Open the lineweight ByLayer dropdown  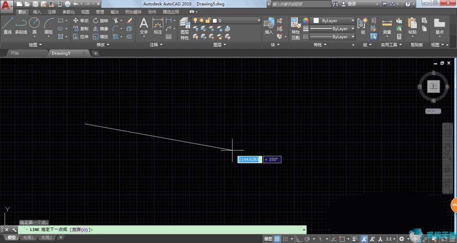(x=332, y=28)
